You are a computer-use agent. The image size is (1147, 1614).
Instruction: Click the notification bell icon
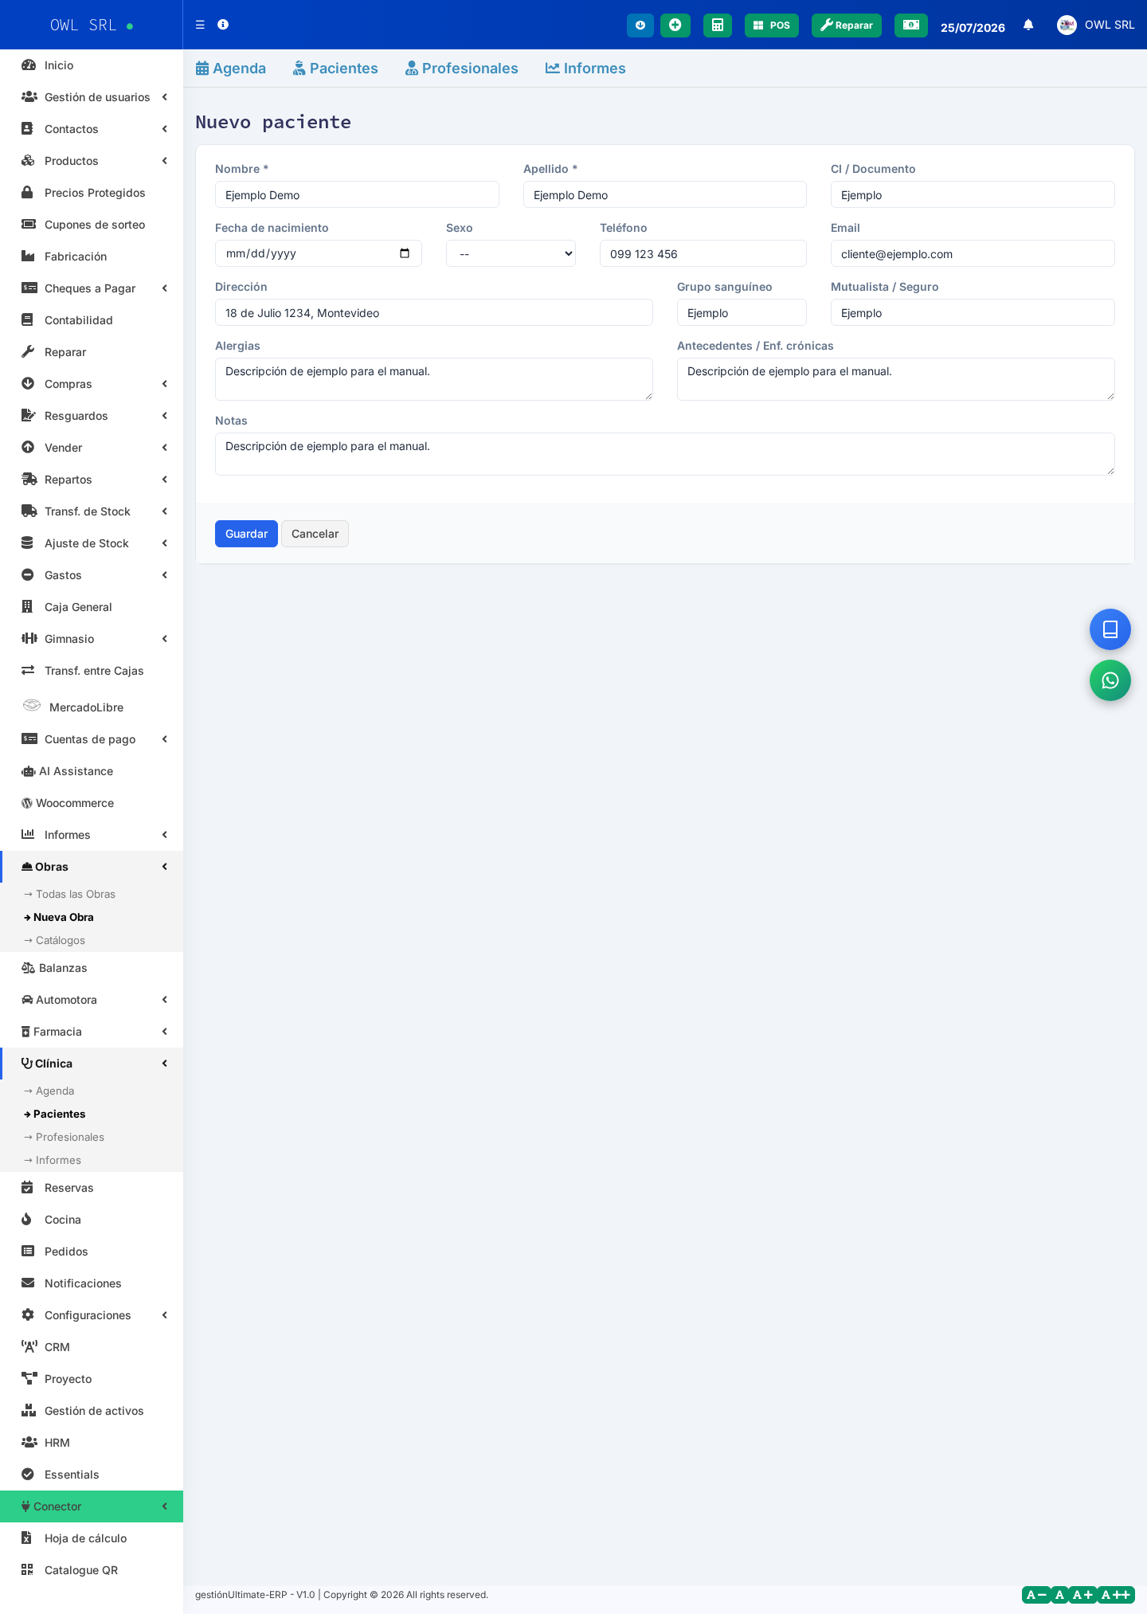tap(1028, 25)
